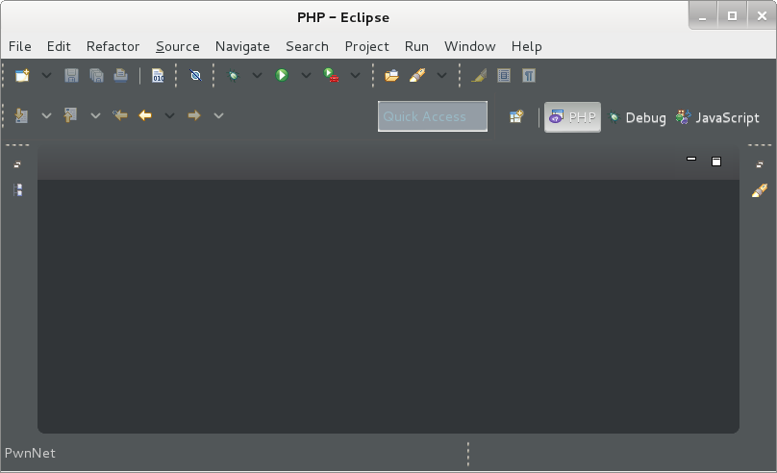Image resolution: width=777 pixels, height=473 pixels.
Task: Click the Quick Access search field
Action: tap(433, 116)
